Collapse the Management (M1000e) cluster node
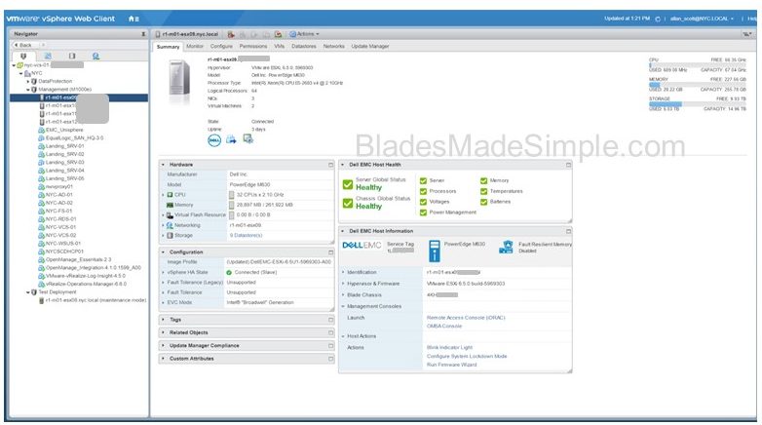Viewport: 762px width, 425px height. tap(28, 90)
